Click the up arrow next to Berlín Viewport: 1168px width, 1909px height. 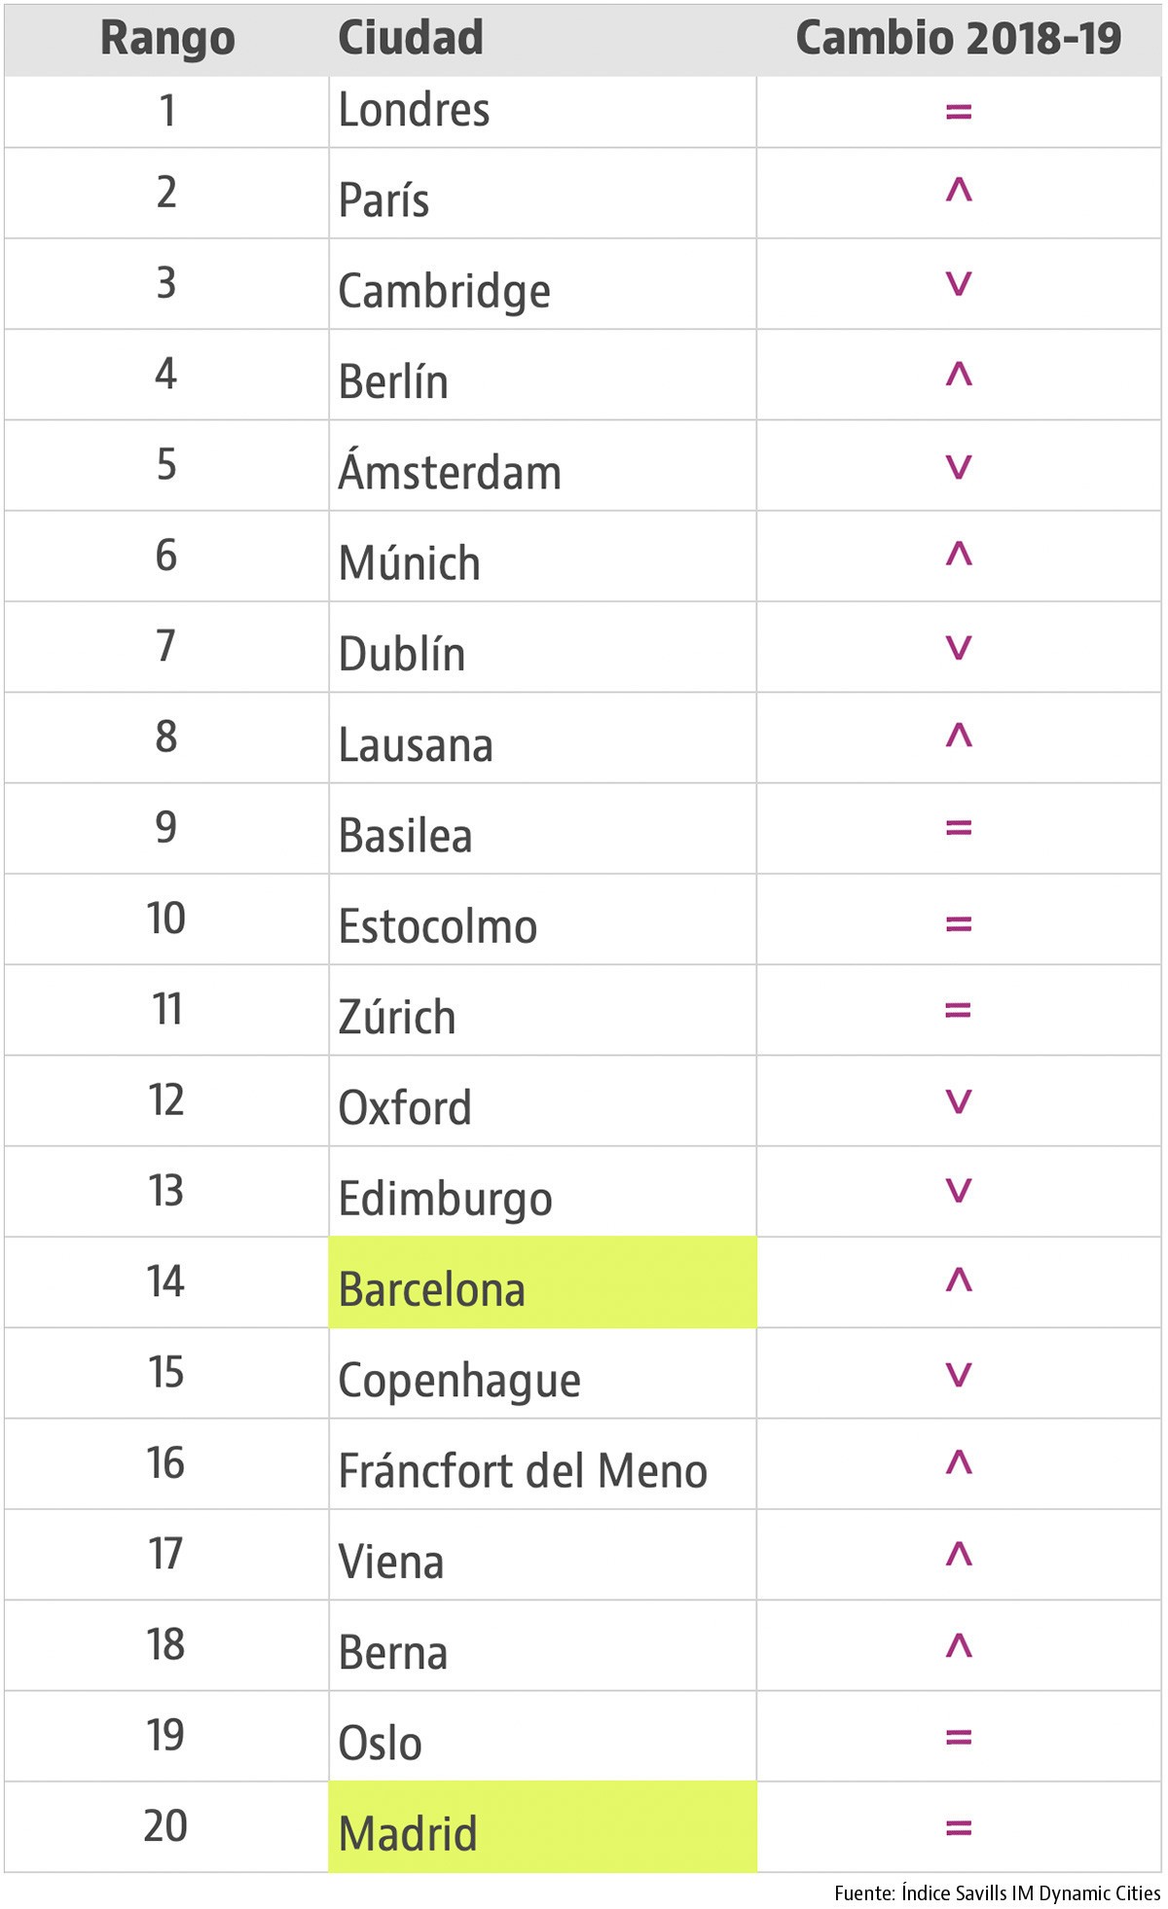click(959, 374)
